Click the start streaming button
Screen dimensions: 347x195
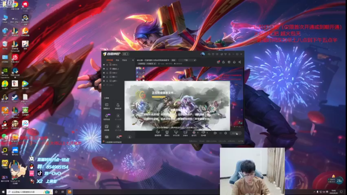236,133
